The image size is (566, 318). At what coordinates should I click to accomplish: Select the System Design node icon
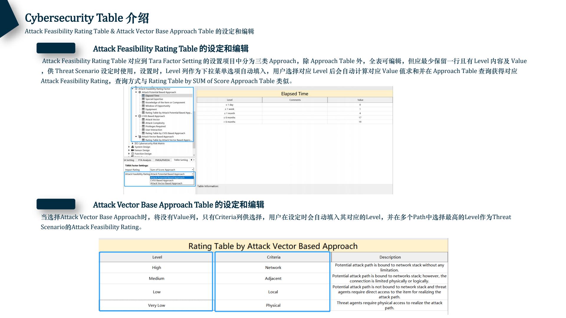[132, 147]
